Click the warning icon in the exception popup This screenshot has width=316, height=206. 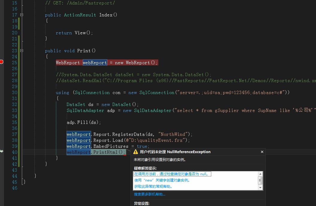(x=136, y=152)
